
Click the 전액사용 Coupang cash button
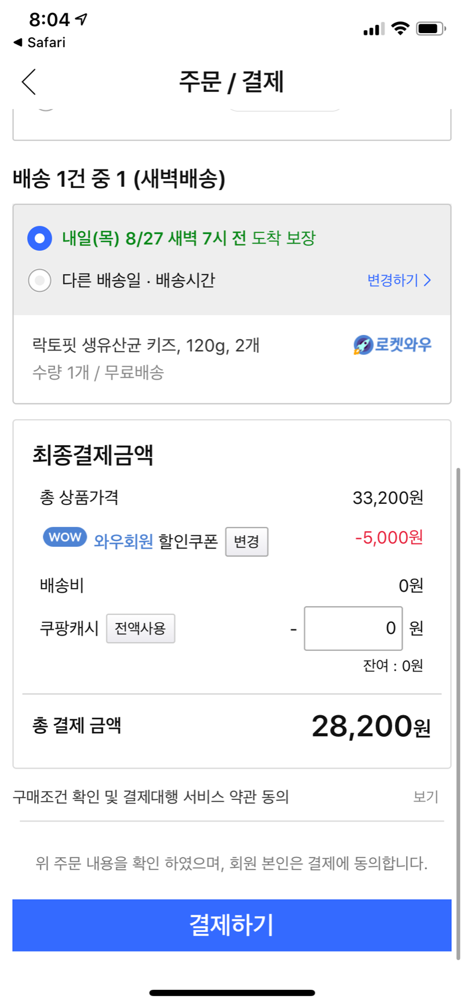point(140,628)
